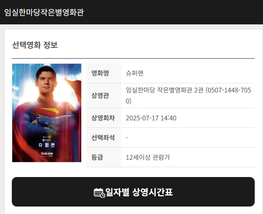Click the 7월 9일 대개봉 text on poster
263x214 pixels.
[47, 153]
